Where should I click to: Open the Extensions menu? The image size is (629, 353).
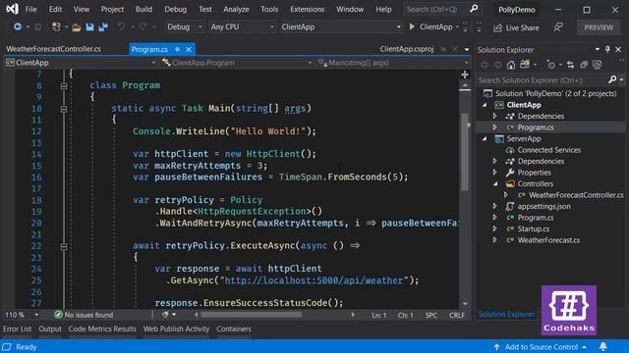308,9
